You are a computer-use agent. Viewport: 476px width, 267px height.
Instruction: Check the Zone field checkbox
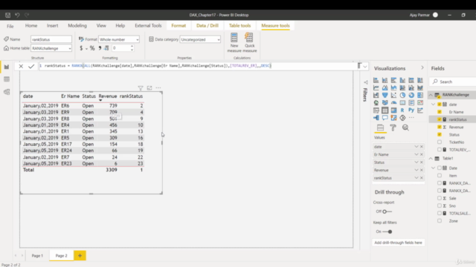click(440, 221)
